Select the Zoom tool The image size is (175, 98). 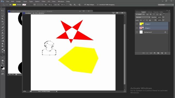[3, 63]
